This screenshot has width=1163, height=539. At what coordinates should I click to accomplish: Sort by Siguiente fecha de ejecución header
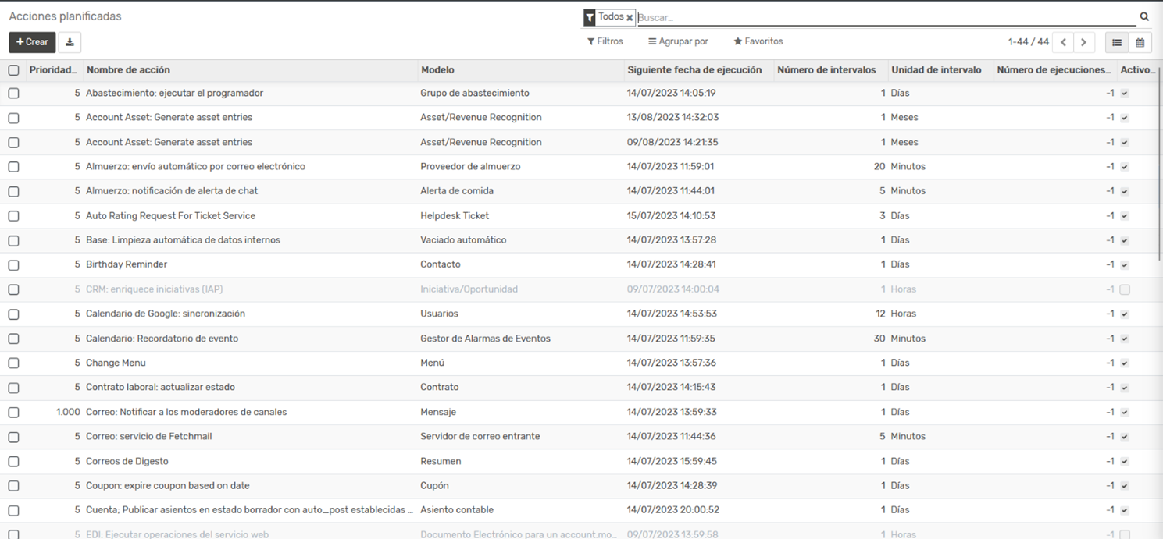point(694,70)
